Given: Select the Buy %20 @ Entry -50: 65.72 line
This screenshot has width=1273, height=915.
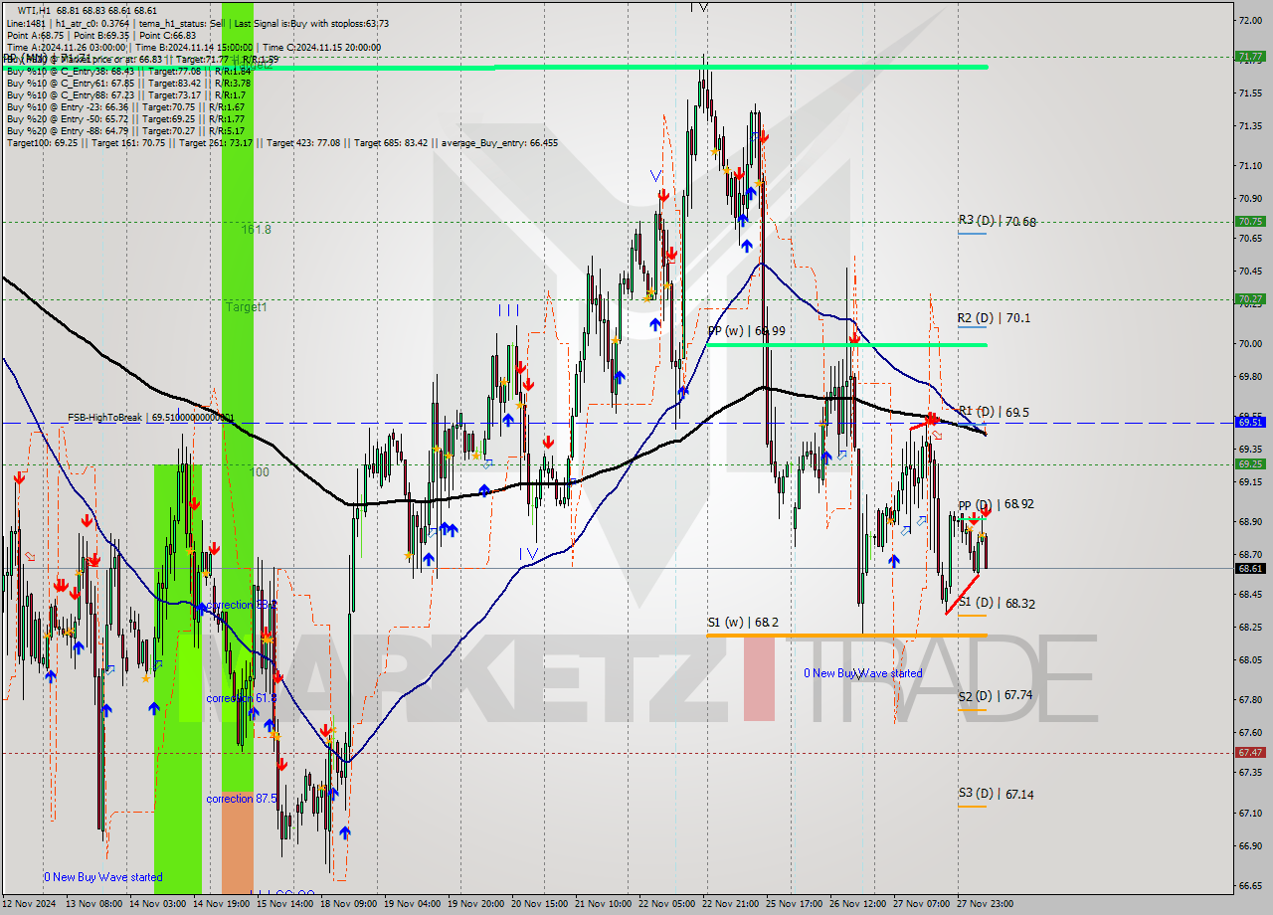Looking at the screenshot, I should coord(125,118).
